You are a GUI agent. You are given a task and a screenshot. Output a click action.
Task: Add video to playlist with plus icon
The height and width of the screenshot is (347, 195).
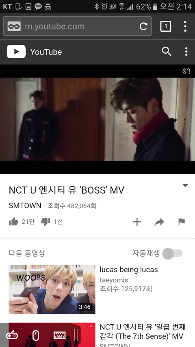click(x=137, y=222)
